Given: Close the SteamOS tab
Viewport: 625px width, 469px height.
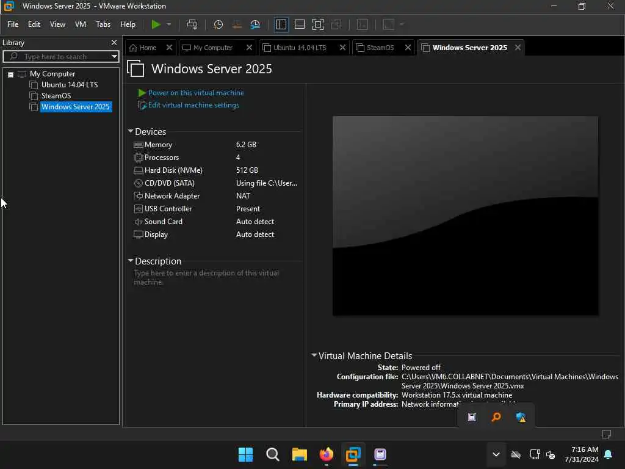Looking at the screenshot, I should pos(408,48).
